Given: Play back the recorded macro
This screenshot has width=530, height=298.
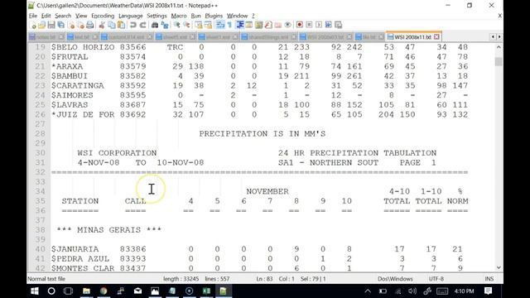Looking at the screenshot, I should pyautogui.click(x=319, y=25).
